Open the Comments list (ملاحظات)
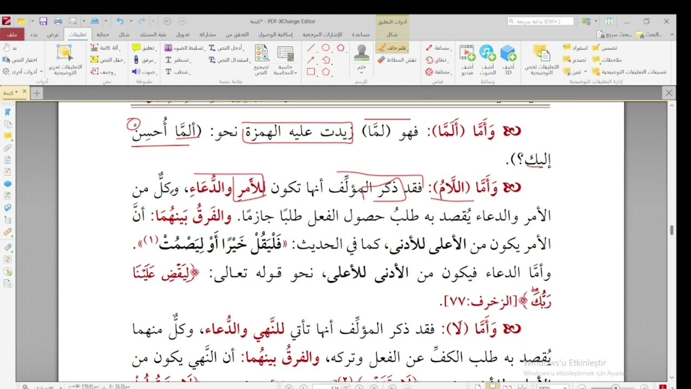691x389 pixels. [607, 59]
